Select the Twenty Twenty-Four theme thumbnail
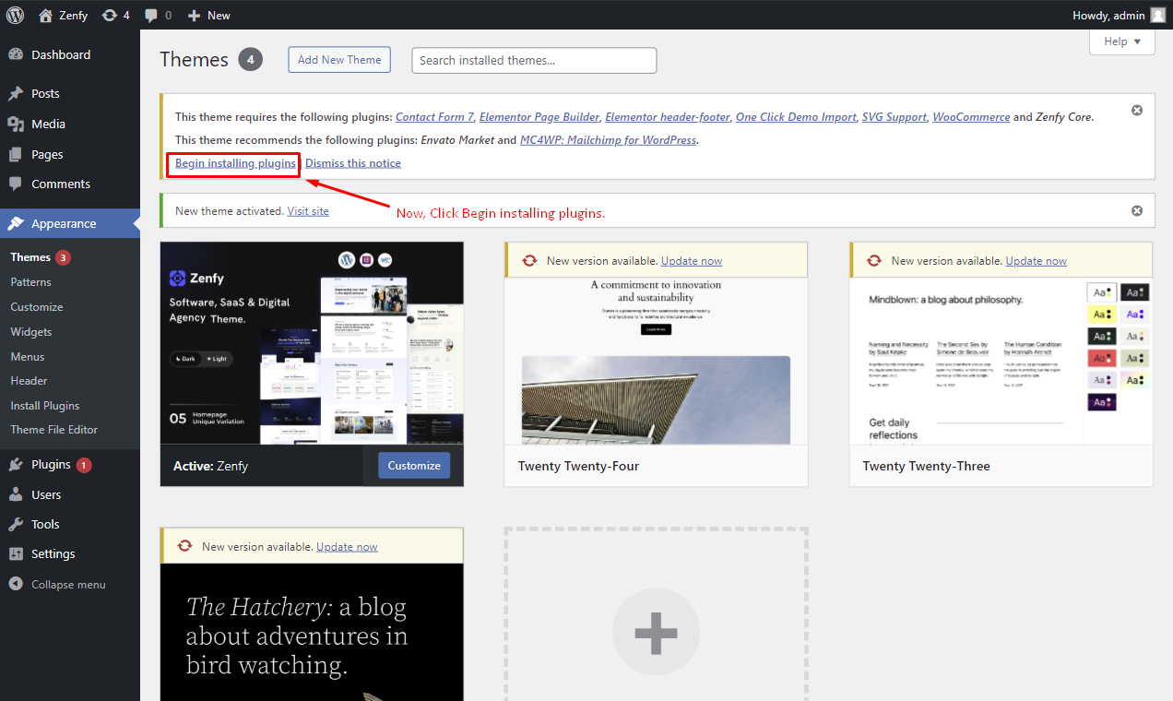Image resolution: width=1173 pixels, height=701 pixels. pyautogui.click(x=656, y=361)
